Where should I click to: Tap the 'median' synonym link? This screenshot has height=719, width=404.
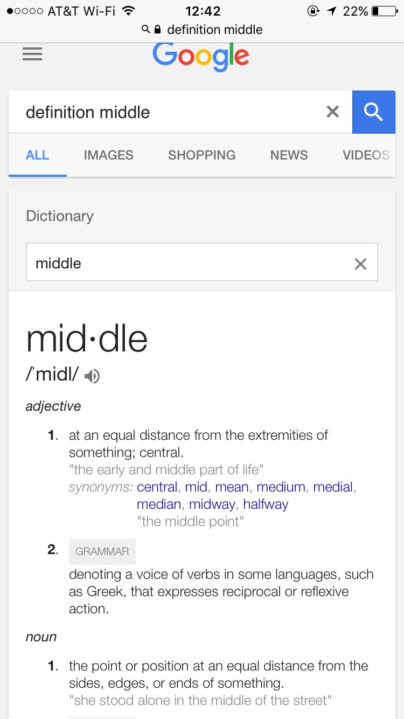[158, 504]
